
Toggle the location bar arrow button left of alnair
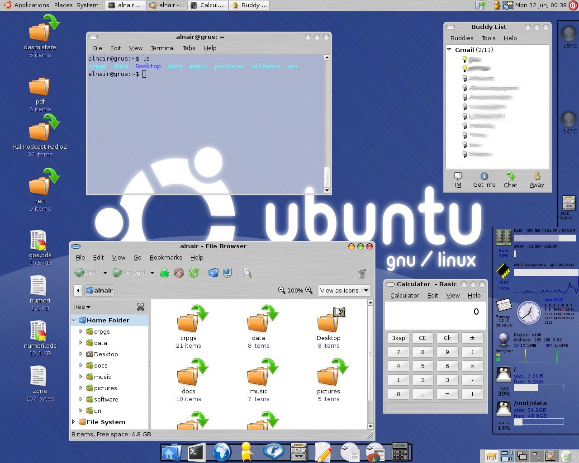[78, 290]
